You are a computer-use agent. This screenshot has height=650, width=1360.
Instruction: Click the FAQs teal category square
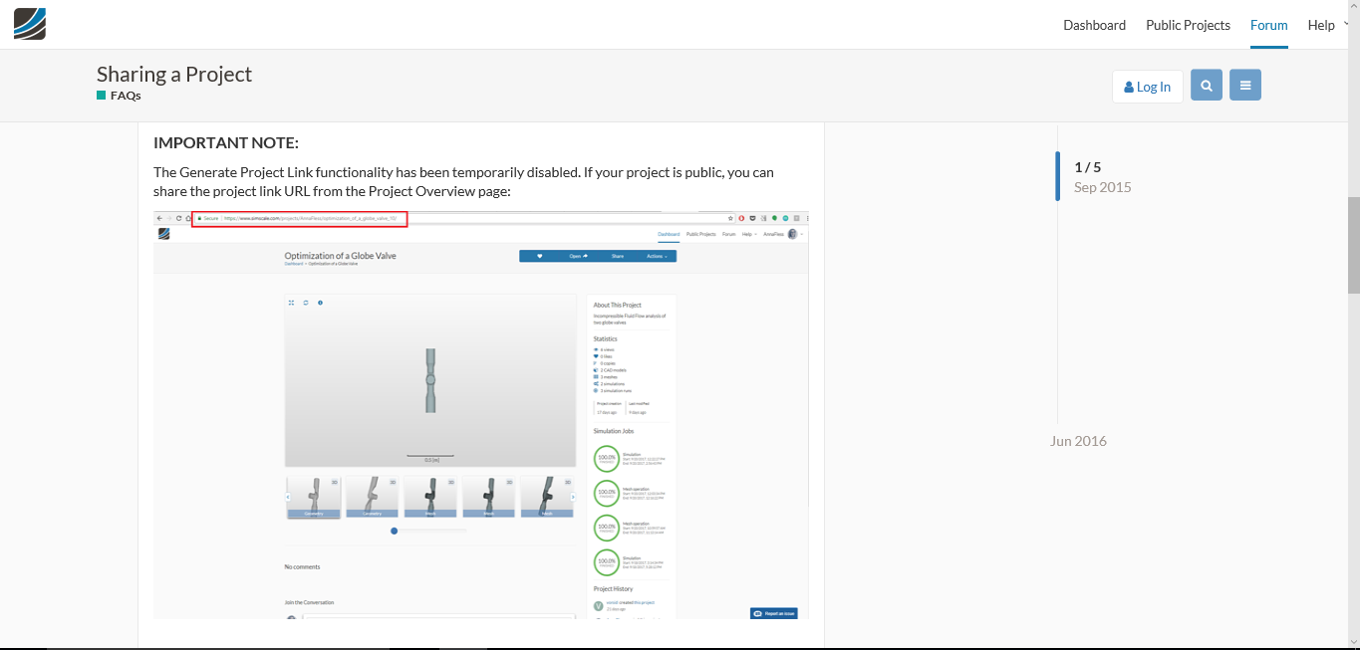[101, 96]
